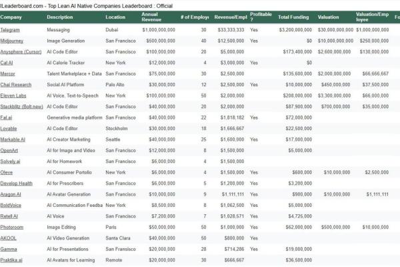Select the AI Calorie Tracker cell
Viewport: 400px width, 267px height.
coord(66,63)
